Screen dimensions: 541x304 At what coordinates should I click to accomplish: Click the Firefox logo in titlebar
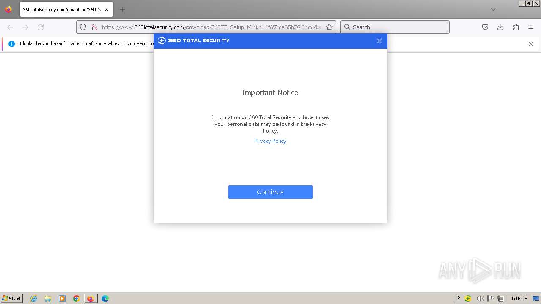click(x=8, y=9)
